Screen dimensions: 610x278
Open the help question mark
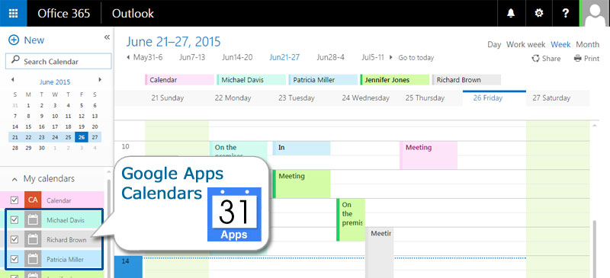click(566, 13)
